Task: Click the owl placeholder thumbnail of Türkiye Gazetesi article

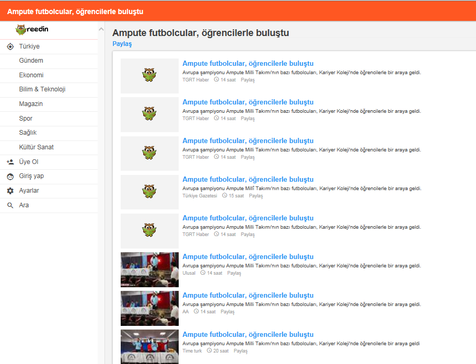Action: (149, 192)
